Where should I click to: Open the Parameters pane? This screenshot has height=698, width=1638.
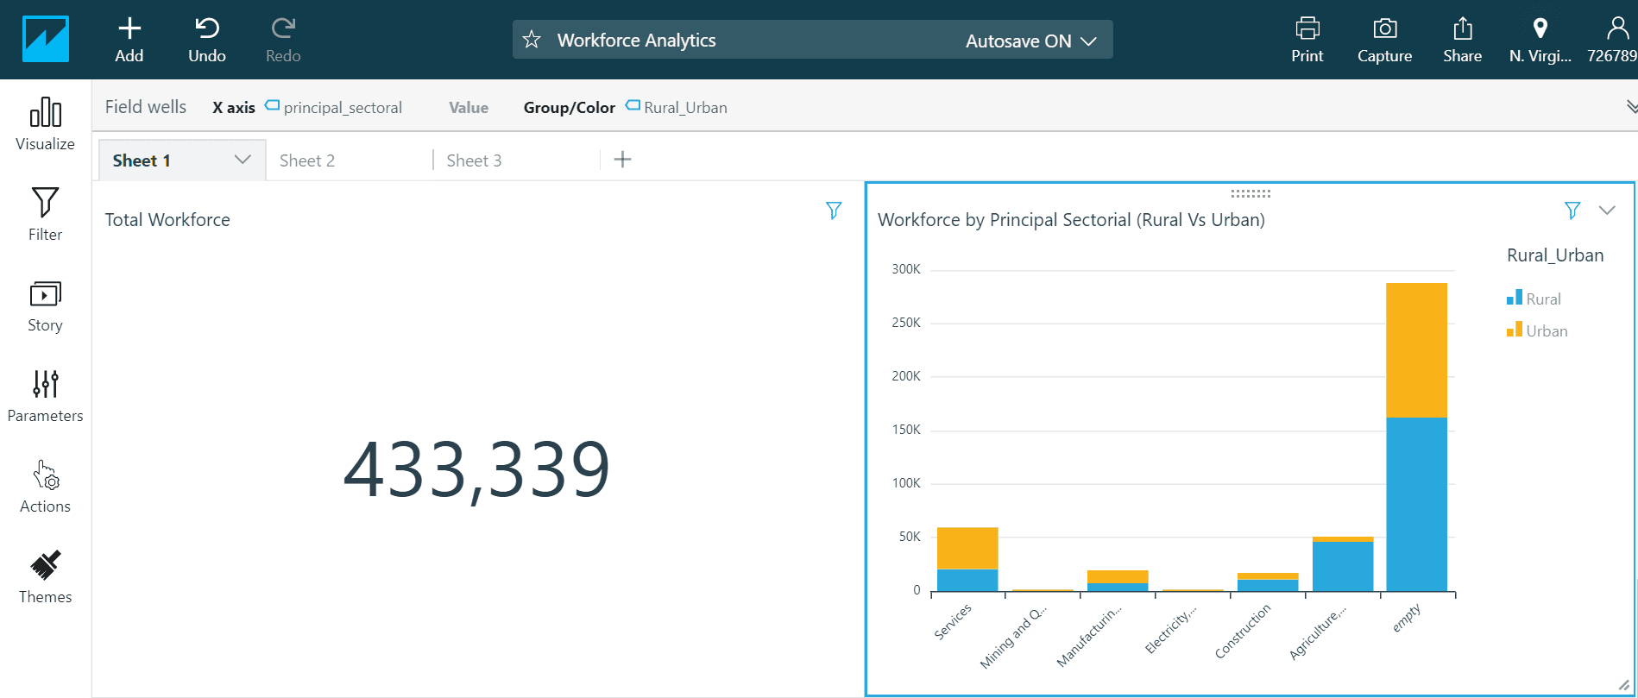point(45,397)
